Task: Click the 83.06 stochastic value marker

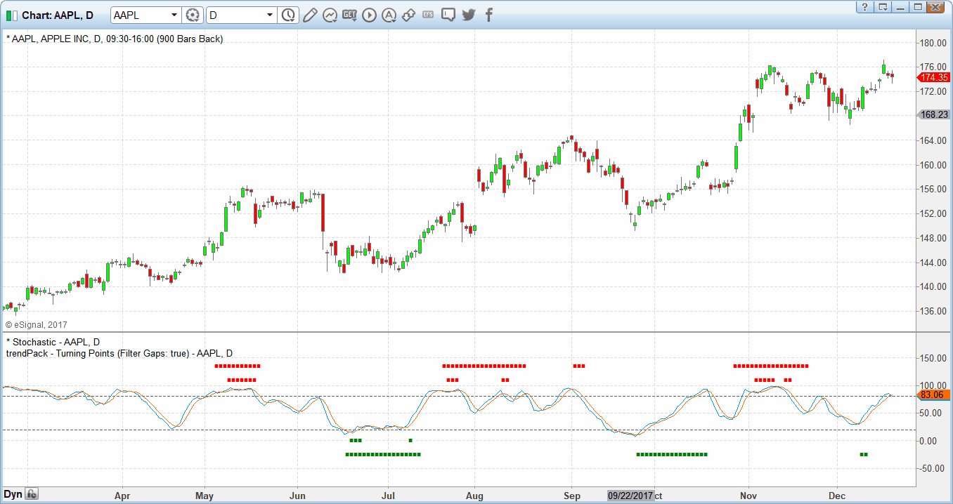Action: pyautogui.click(x=934, y=395)
